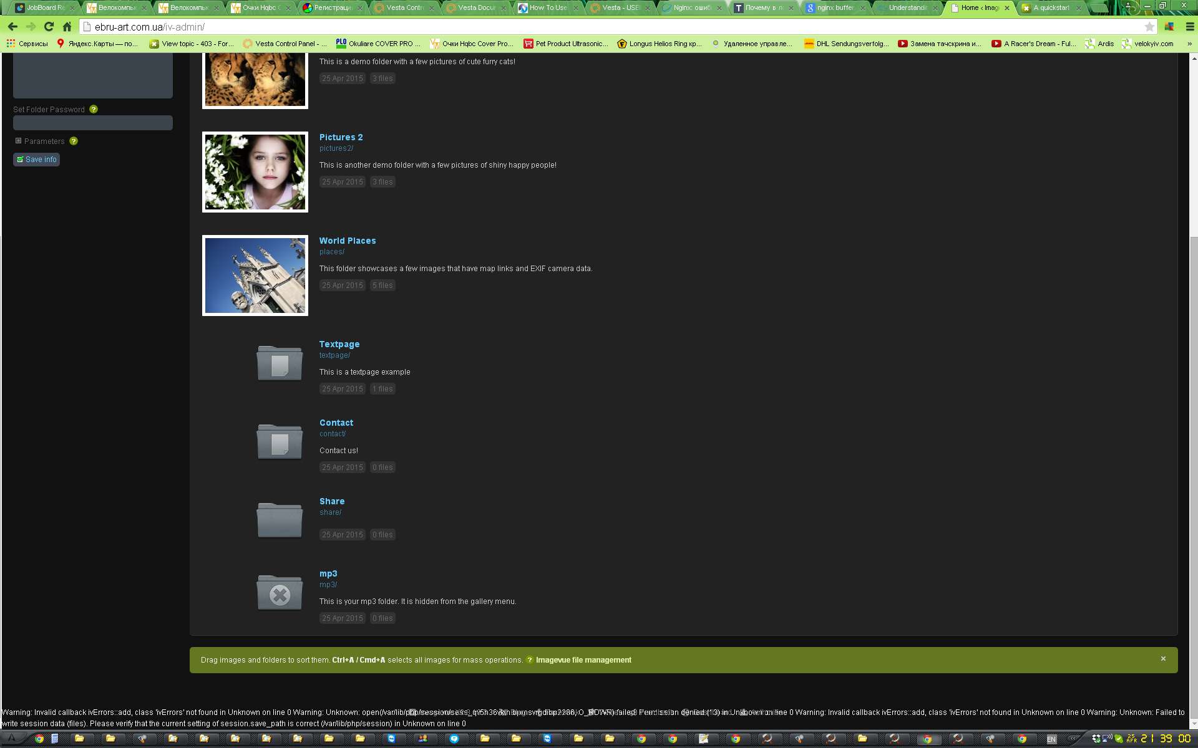Screen dimensions: 1198x748
Task: Open the Сервисы apps shortcut
Action: tap(27, 44)
